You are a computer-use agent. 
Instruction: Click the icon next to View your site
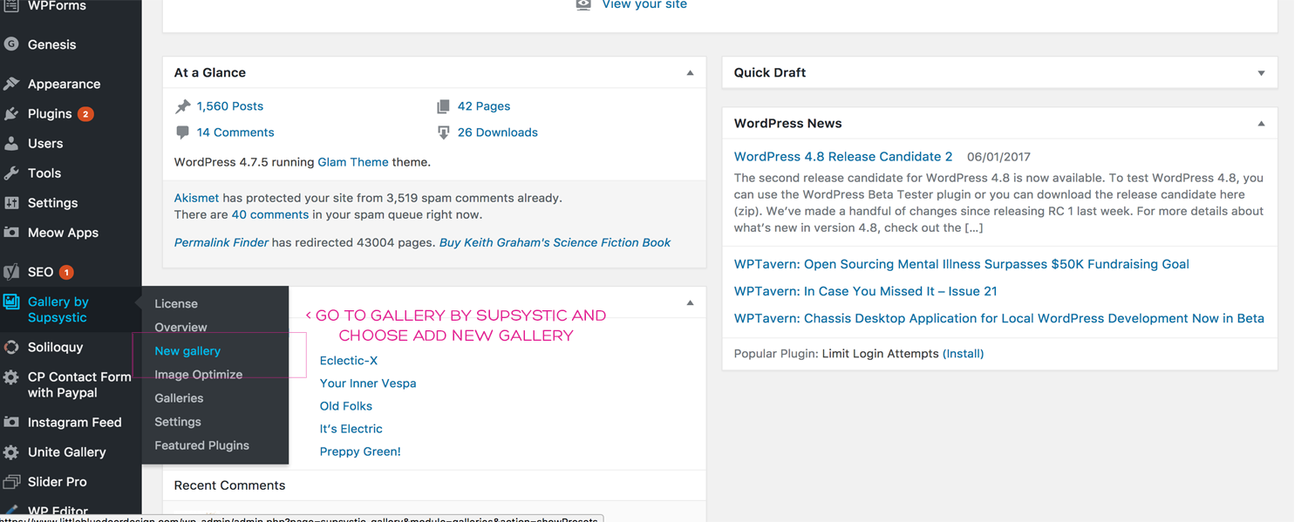click(583, 4)
